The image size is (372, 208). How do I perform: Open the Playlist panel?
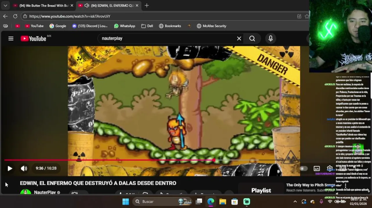click(x=261, y=190)
